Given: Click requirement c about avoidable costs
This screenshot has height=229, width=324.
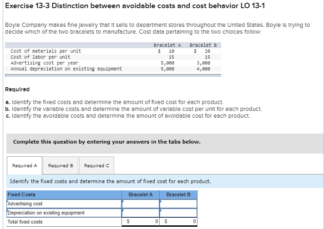Looking at the screenshot, I should point(128,116).
